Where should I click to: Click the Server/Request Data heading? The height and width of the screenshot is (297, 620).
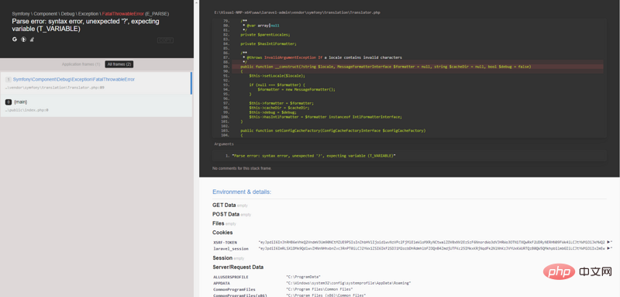238,268
